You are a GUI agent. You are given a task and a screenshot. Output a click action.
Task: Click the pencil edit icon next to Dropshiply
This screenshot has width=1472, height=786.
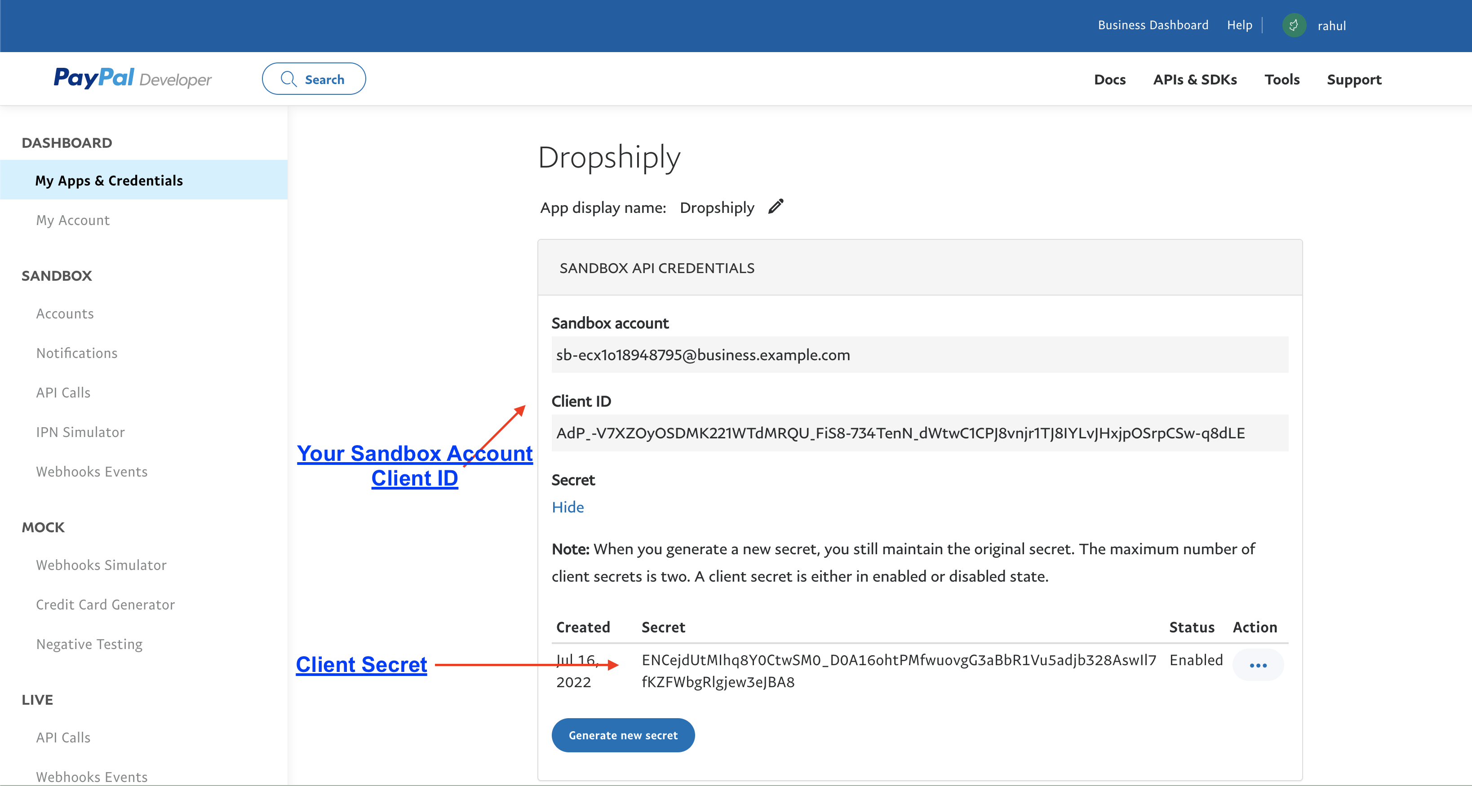(x=776, y=207)
